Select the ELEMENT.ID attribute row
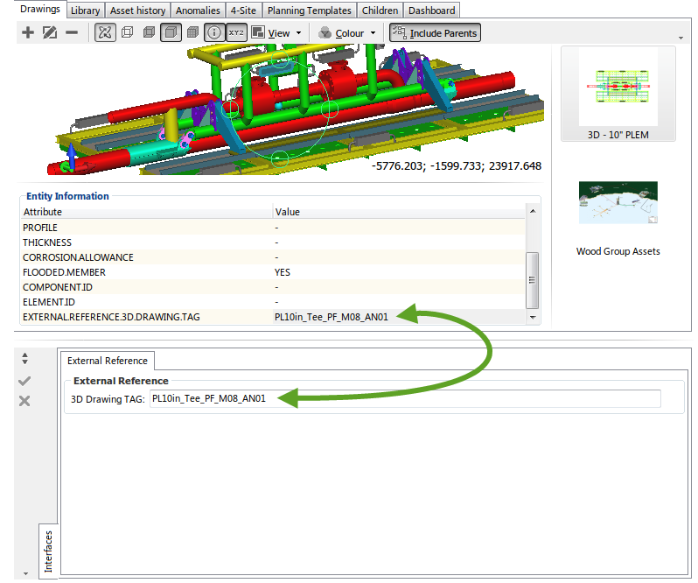The width and height of the screenshot is (698, 583). tap(273, 302)
